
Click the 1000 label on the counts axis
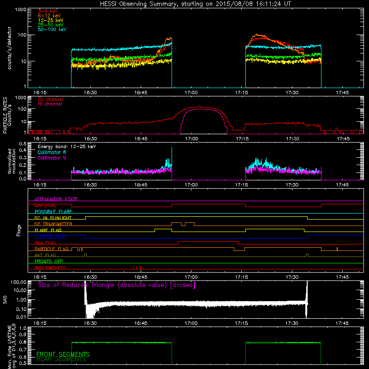click(x=20, y=10)
